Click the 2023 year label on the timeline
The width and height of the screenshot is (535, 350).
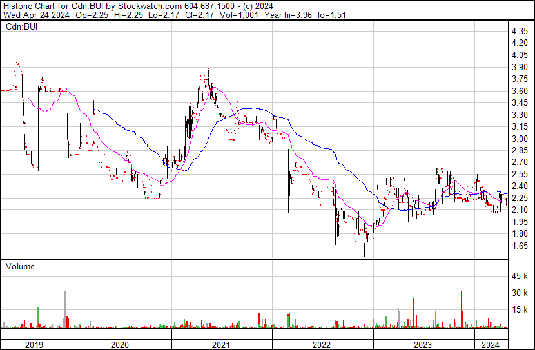[422, 344]
